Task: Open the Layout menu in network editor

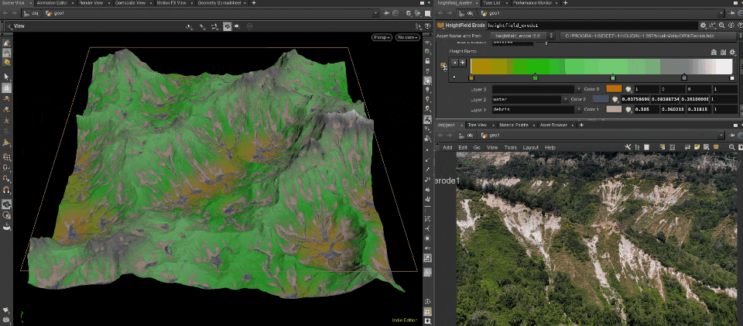Action: click(530, 147)
